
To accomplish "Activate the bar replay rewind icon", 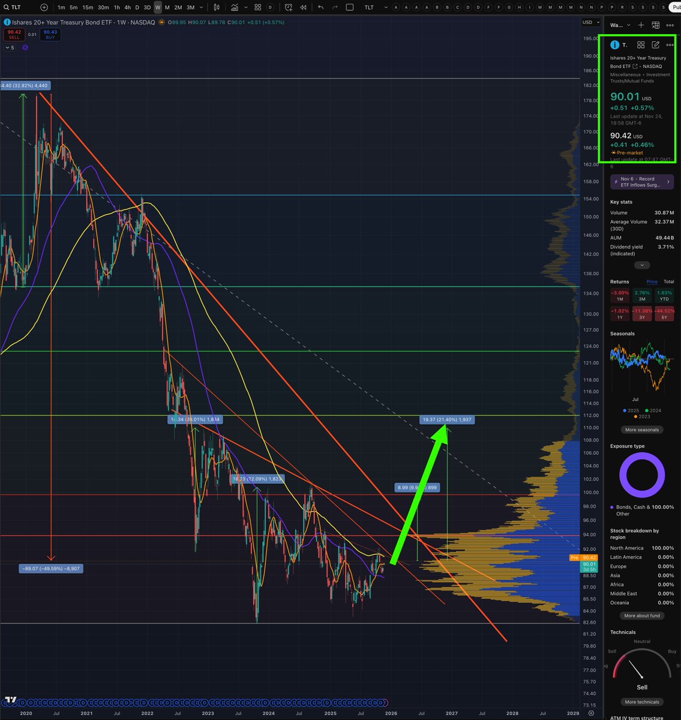I will point(303,7).
